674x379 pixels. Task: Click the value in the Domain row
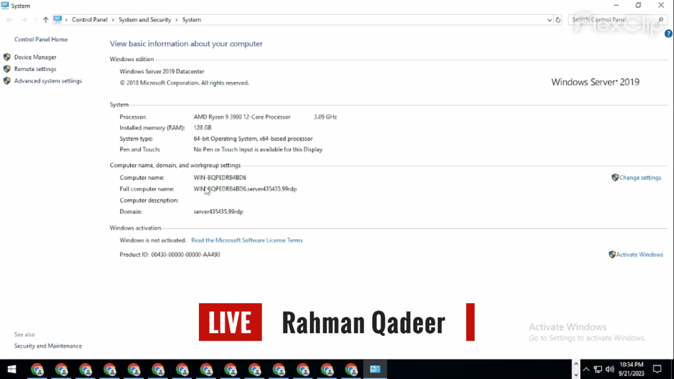(x=218, y=212)
